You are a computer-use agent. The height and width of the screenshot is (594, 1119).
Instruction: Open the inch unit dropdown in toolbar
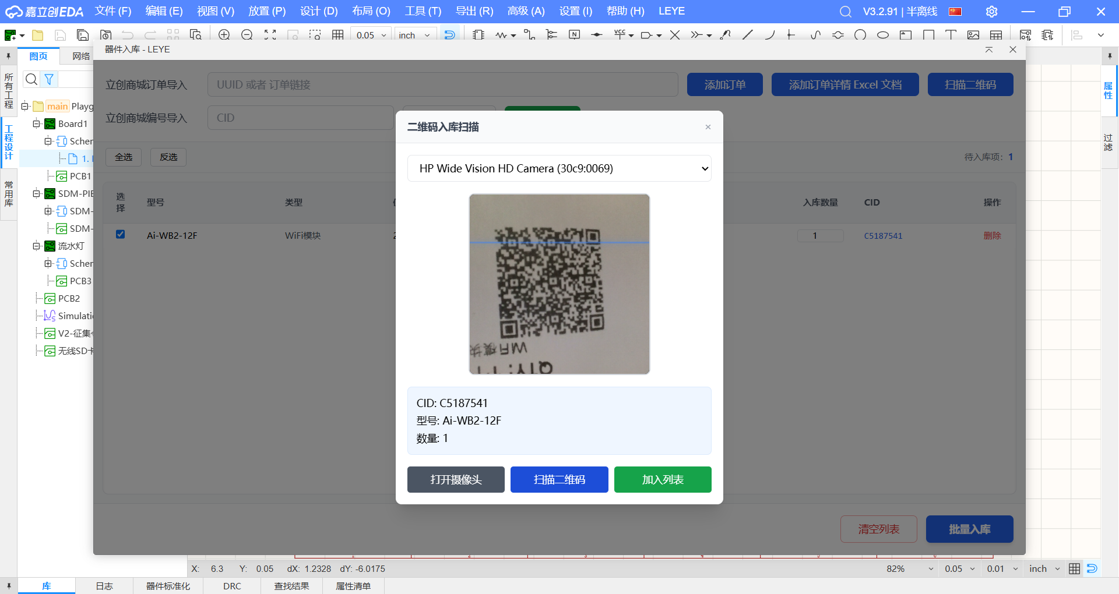point(415,35)
